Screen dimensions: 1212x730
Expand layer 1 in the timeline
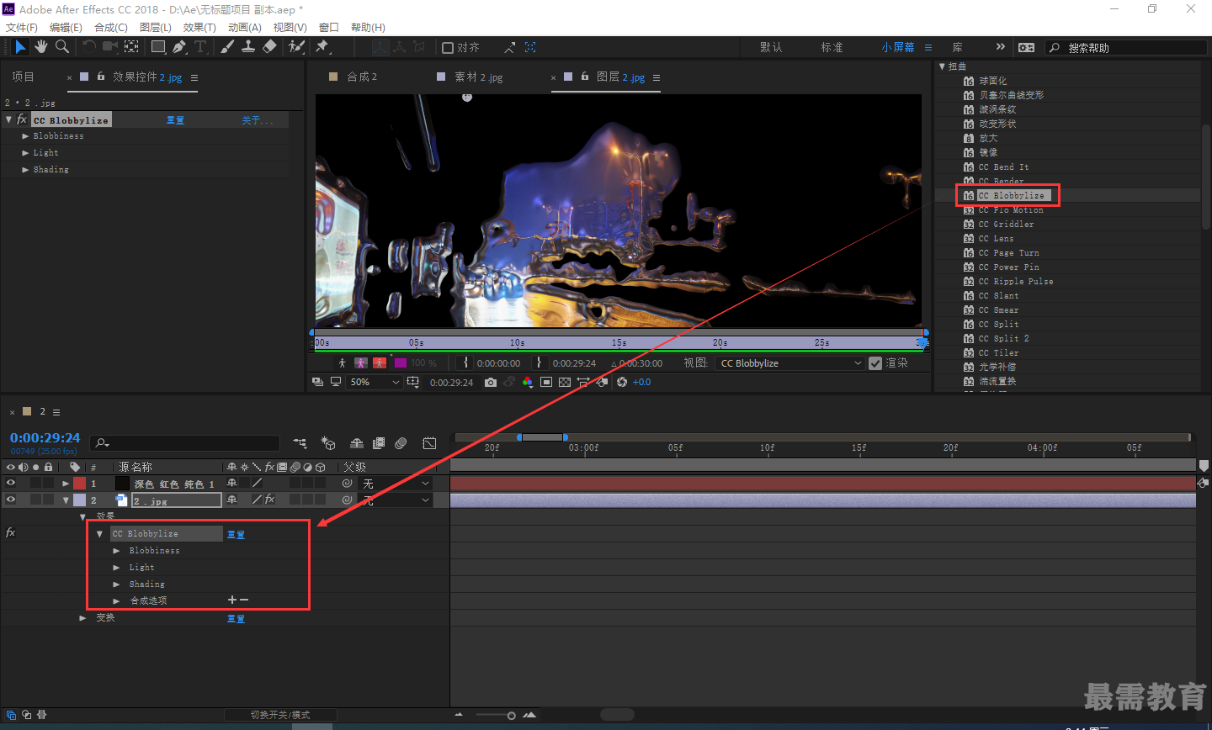click(66, 484)
